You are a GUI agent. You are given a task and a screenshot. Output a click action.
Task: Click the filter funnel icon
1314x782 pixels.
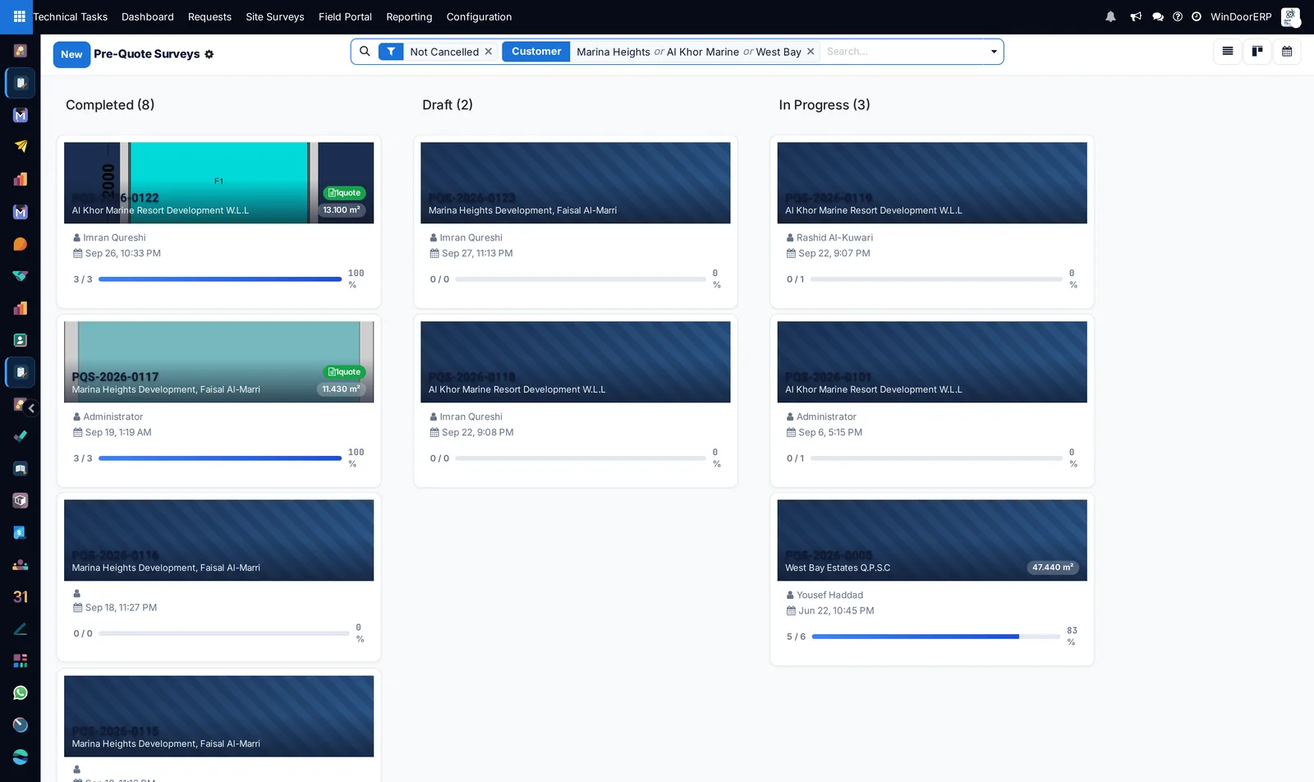(x=391, y=52)
